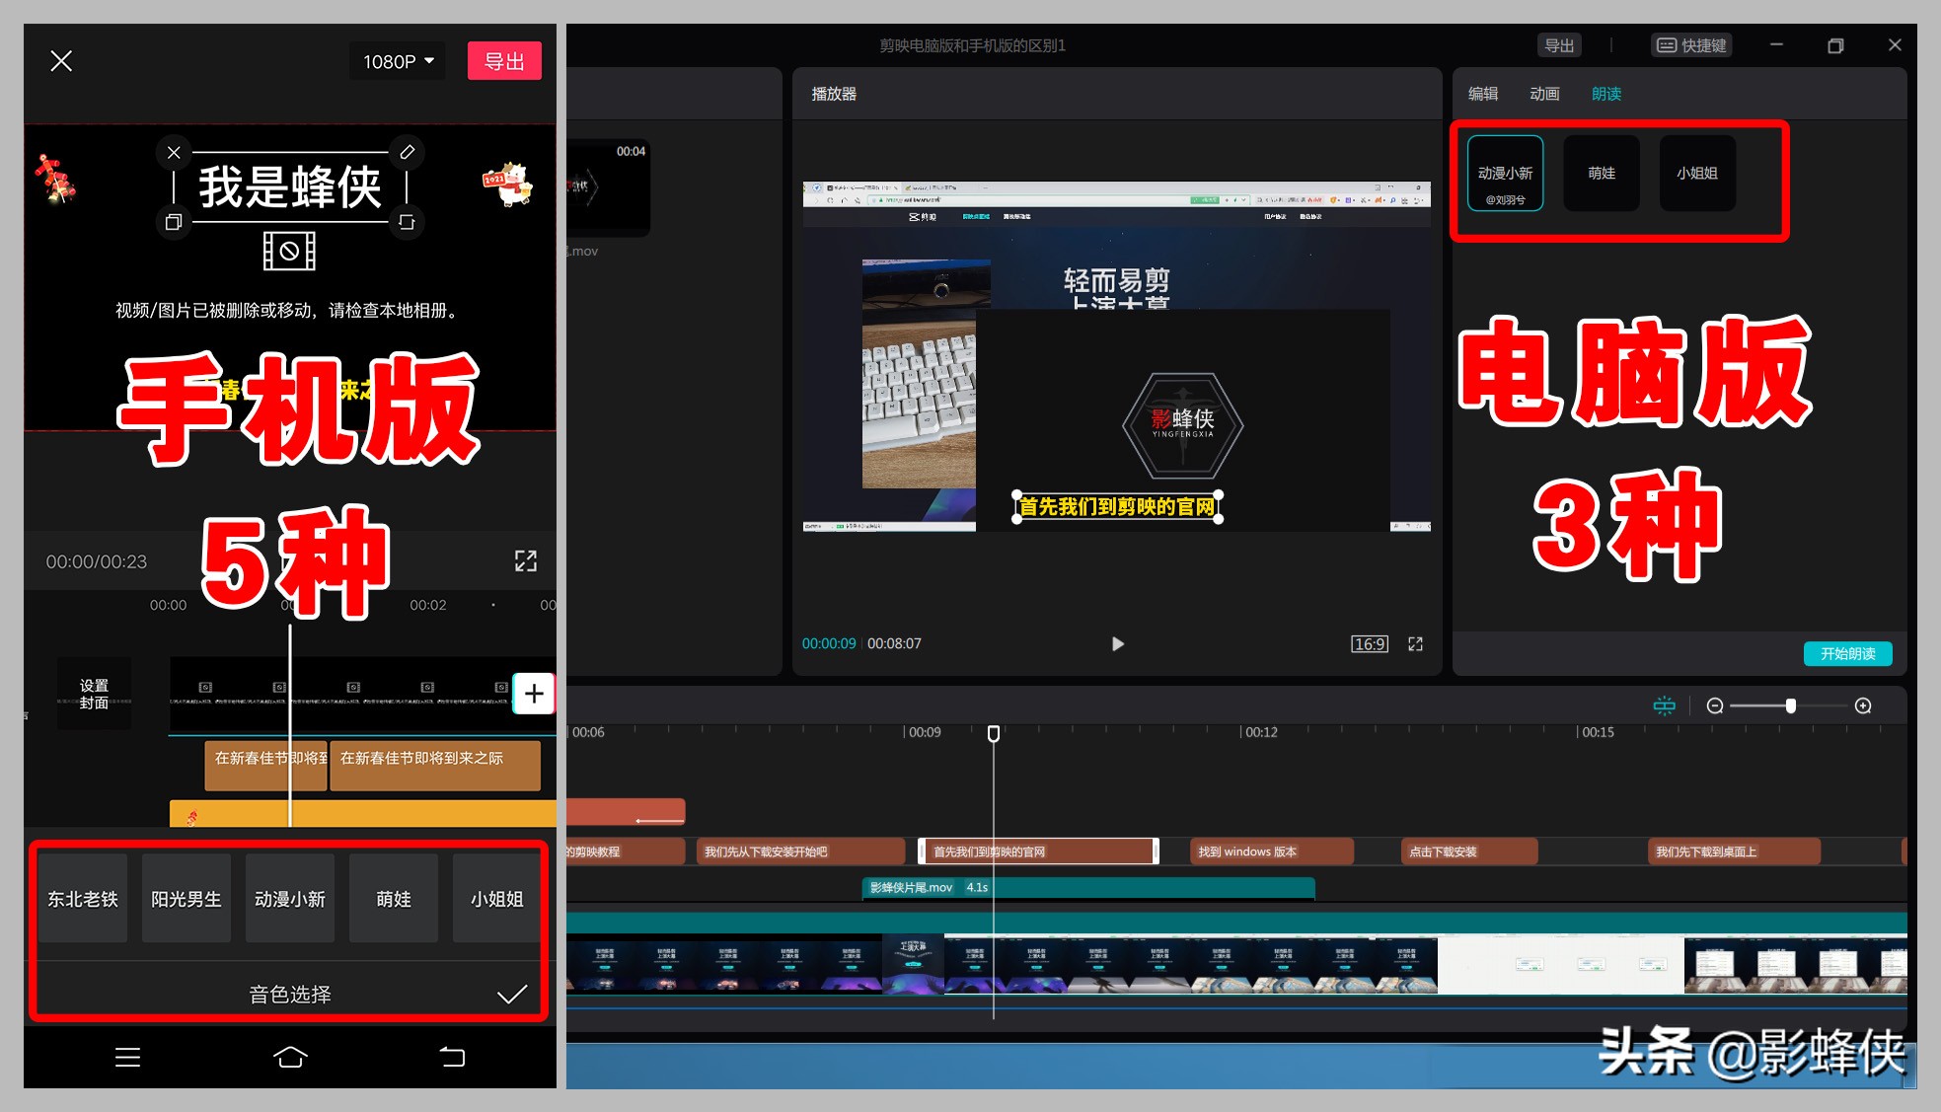This screenshot has width=1941, height=1112.
Task: Open the 1080P resolution dropdown
Action: pyautogui.click(x=397, y=60)
